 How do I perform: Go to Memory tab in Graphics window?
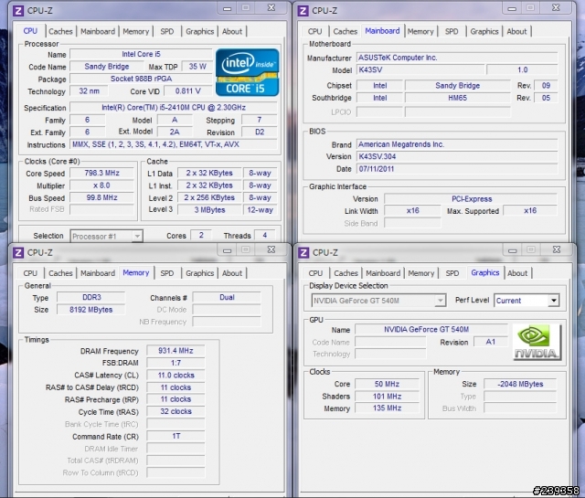click(x=421, y=273)
